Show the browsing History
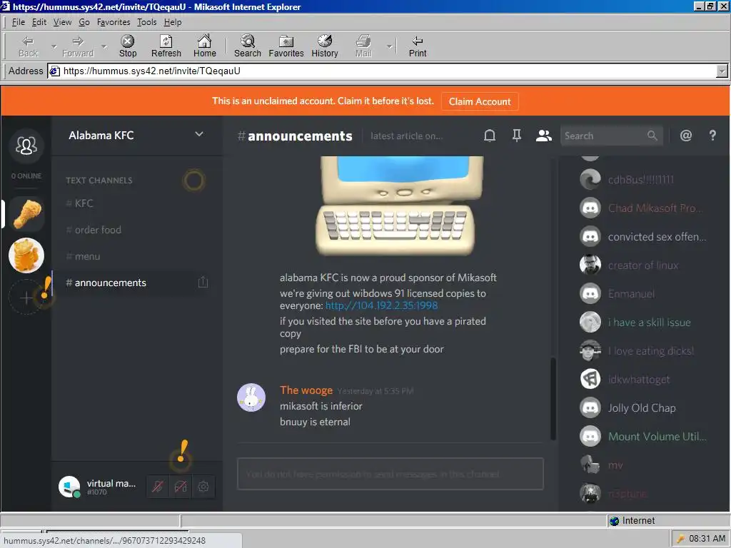 coord(325,46)
